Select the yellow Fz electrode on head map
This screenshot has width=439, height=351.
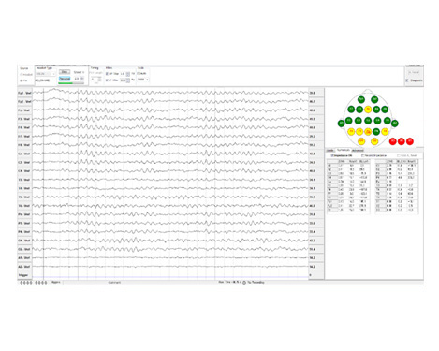coord(368,110)
